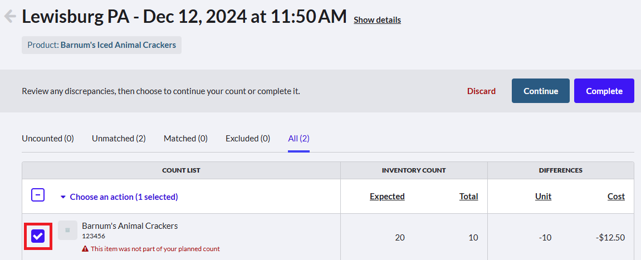
Task: Open the Barnum's Iced Animal Crackers product link
Action: [x=118, y=45]
